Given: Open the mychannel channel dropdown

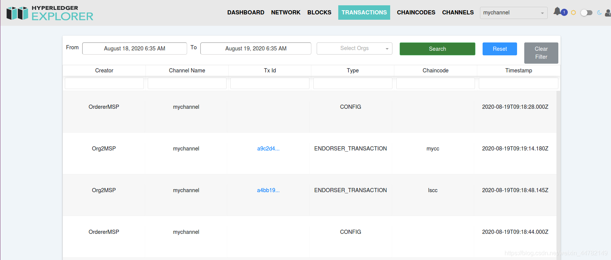Looking at the screenshot, I should coord(514,13).
